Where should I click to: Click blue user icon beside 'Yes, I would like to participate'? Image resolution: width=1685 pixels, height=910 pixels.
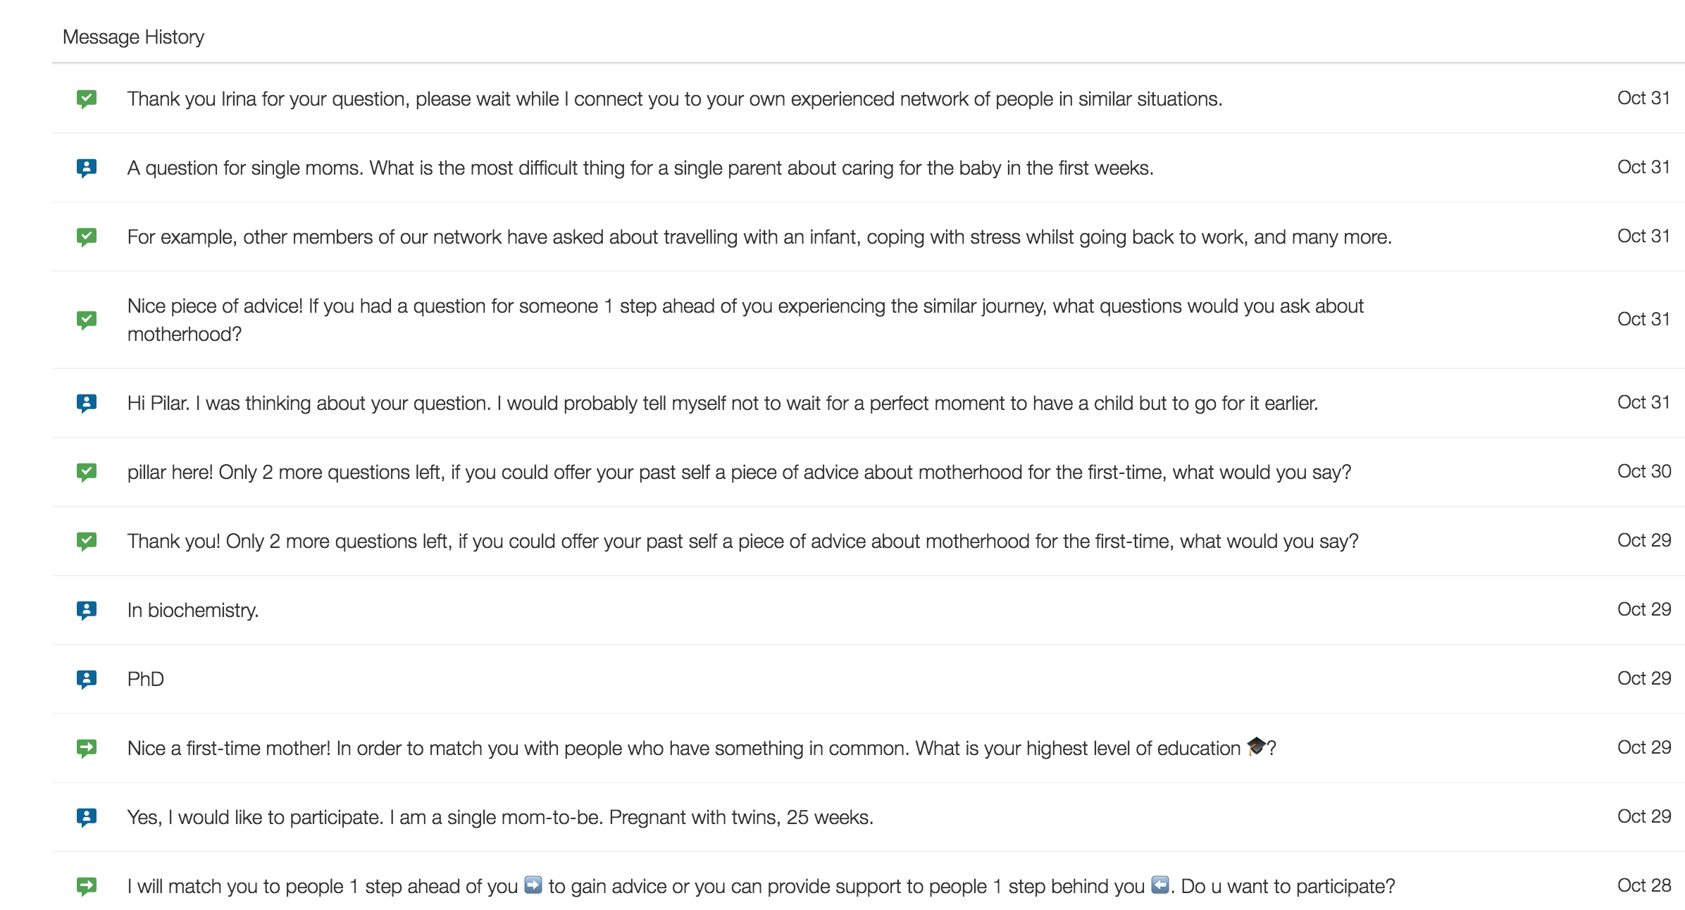[x=87, y=817]
